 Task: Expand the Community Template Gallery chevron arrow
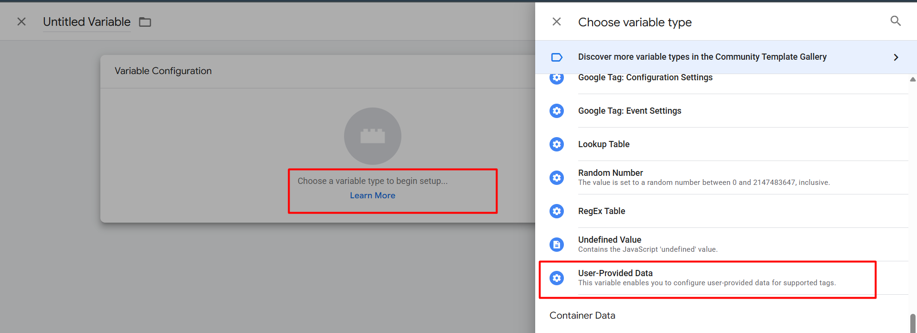[895, 57]
